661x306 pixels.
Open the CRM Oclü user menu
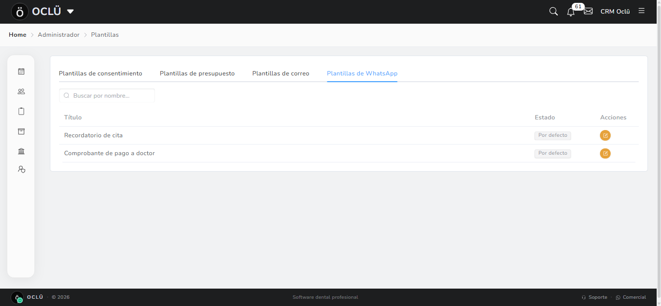click(615, 12)
